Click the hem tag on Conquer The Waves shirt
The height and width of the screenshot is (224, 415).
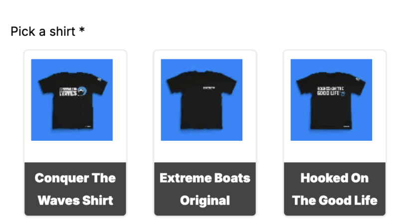click(88, 126)
